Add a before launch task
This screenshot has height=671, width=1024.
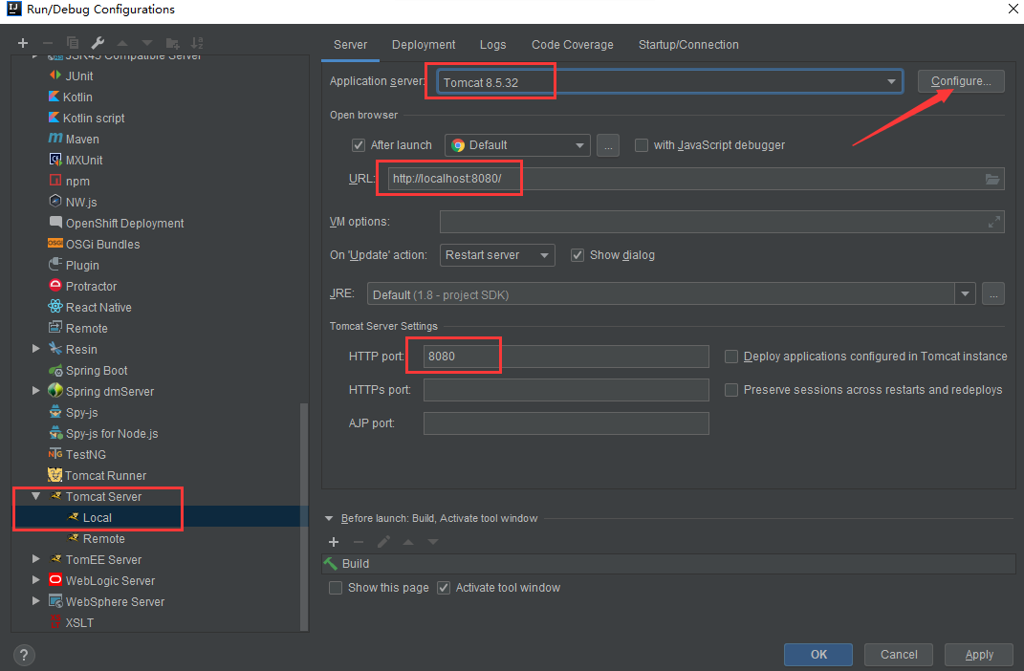point(334,542)
